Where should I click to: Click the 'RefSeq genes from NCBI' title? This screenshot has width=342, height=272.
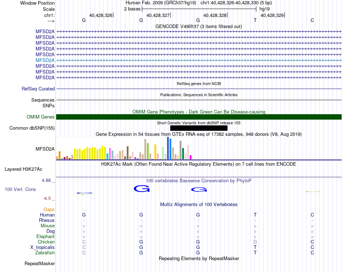tap(199, 84)
